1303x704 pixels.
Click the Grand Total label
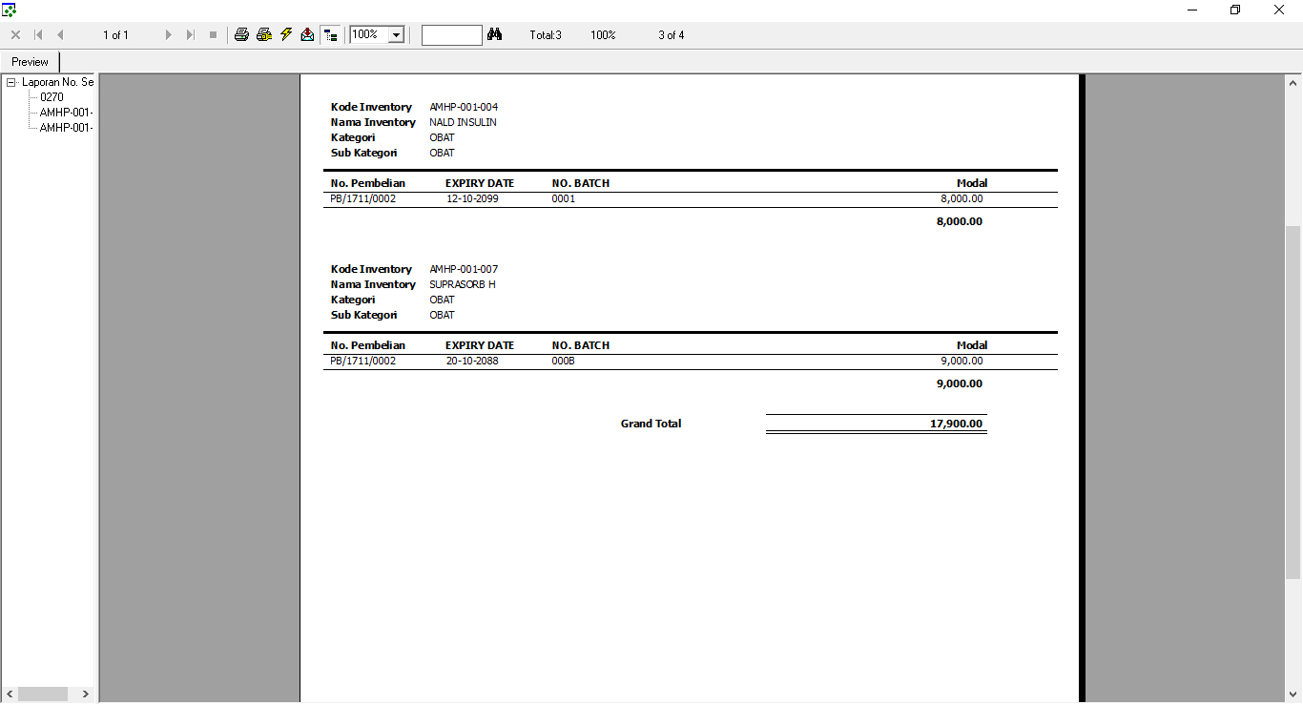[651, 424]
